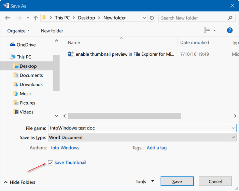This screenshot has height=191, width=239.
Task: Click the Word file icon in list
Action: pyautogui.click(x=71, y=54)
